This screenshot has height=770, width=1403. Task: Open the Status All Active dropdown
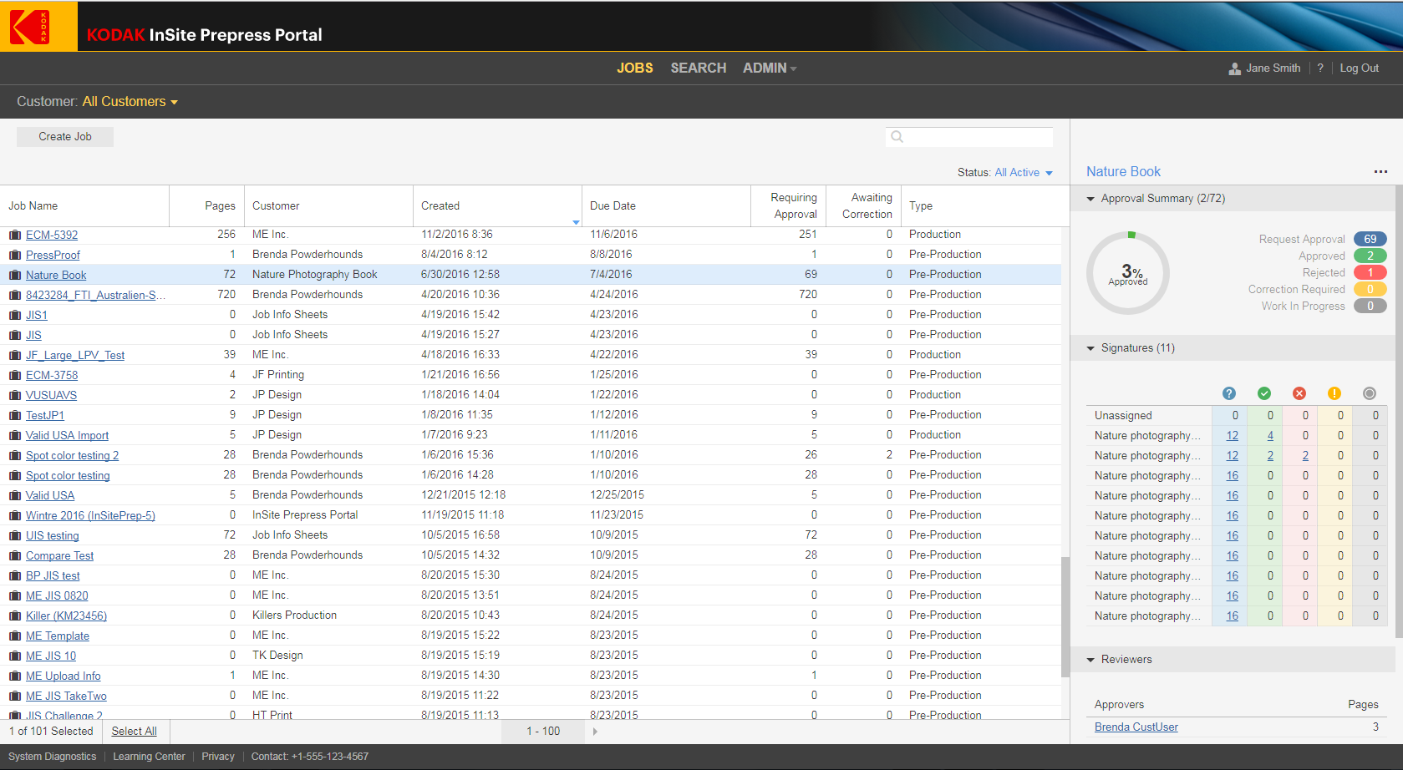coord(1023,173)
